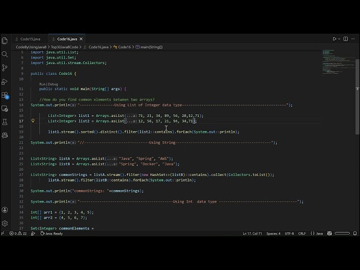Click the 'Using String' println on line 21
Viewport: 360px width, 270px height.
pos(154,142)
